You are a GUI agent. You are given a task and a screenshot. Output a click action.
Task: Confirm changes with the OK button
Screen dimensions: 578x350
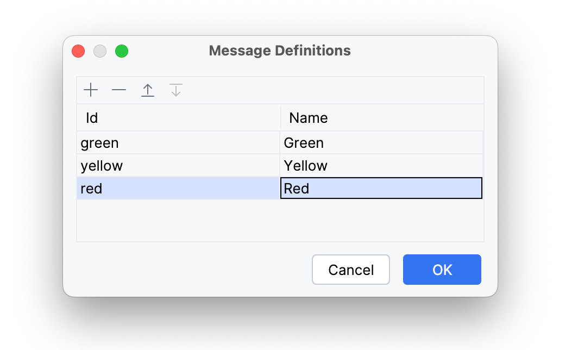click(442, 270)
